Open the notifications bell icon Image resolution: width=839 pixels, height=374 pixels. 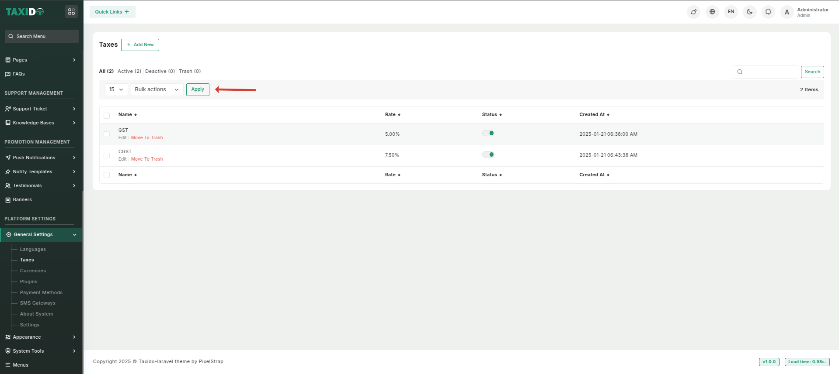(x=768, y=12)
